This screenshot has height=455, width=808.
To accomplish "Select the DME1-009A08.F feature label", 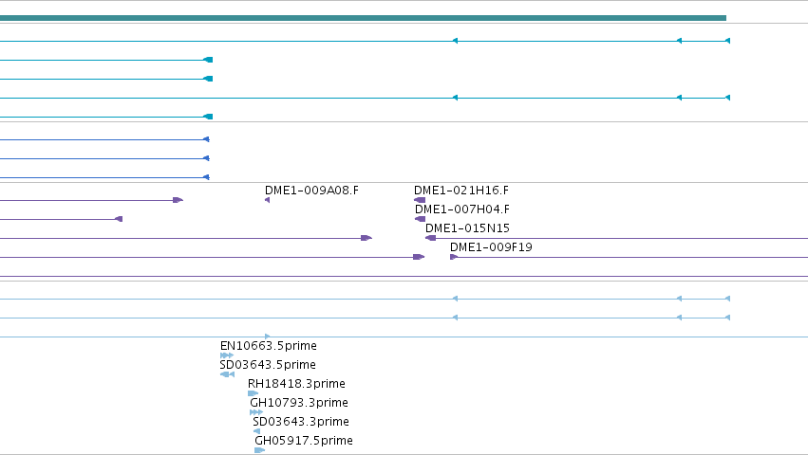I will pos(311,191).
